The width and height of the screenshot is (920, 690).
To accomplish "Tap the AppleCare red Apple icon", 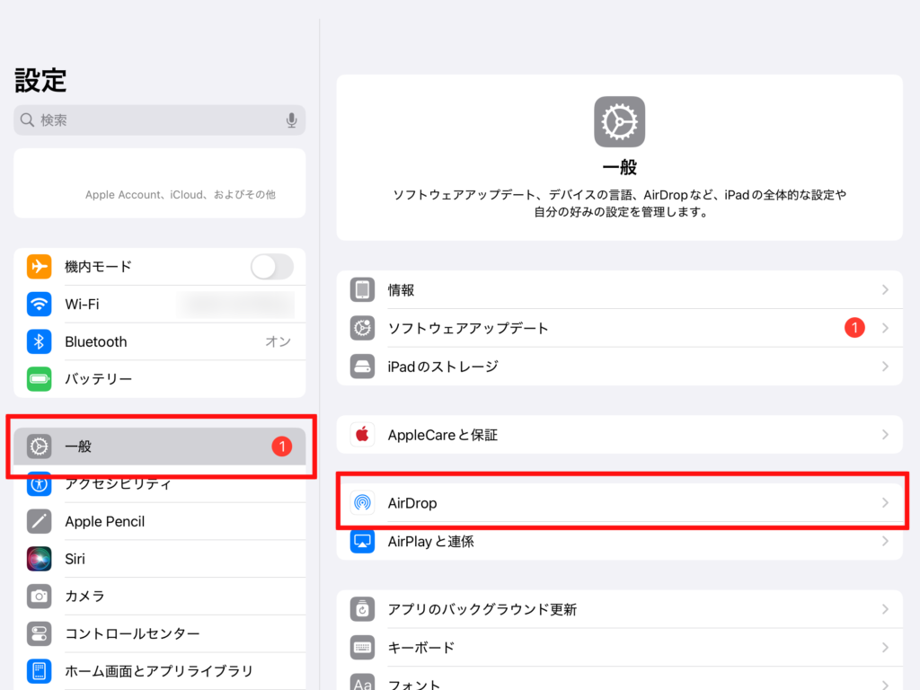I will (x=362, y=435).
